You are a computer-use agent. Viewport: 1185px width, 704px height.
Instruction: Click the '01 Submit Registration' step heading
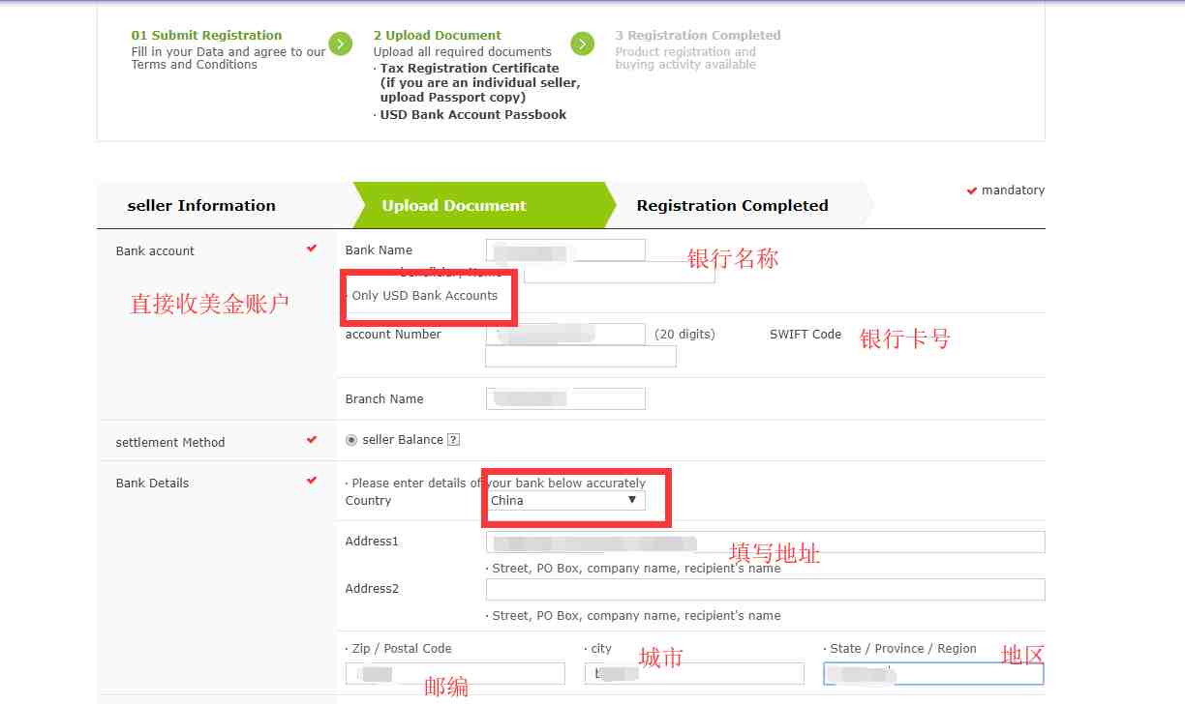pyautogui.click(x=207, y=35)
